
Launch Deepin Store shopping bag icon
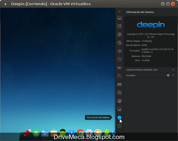(x=54, y=133)
